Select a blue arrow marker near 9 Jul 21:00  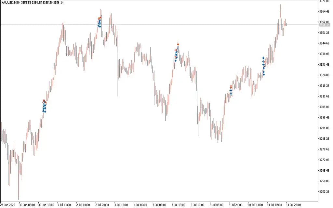tap(231, 90)
